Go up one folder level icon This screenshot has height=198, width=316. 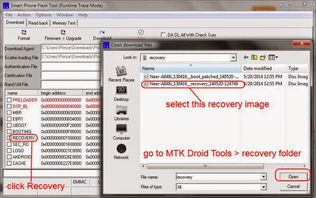(254, 57)
